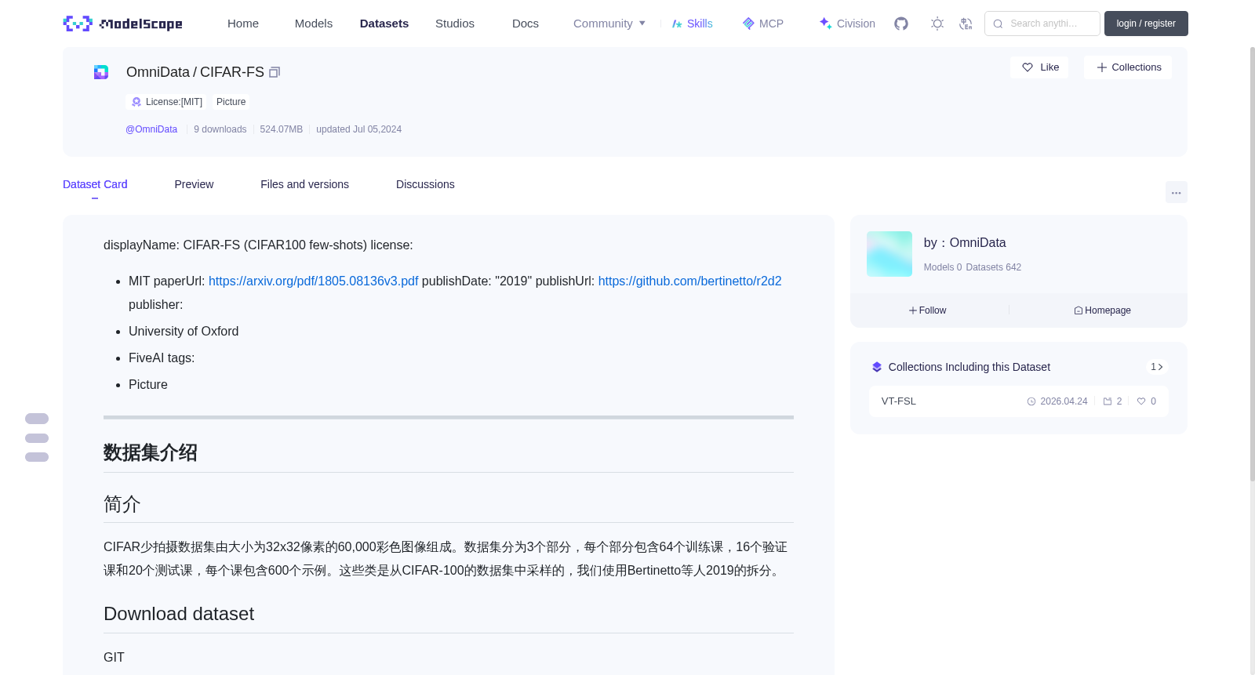Click the license badge icon
The width and height of the screenshot is (1255, 675).
[136, 102]
